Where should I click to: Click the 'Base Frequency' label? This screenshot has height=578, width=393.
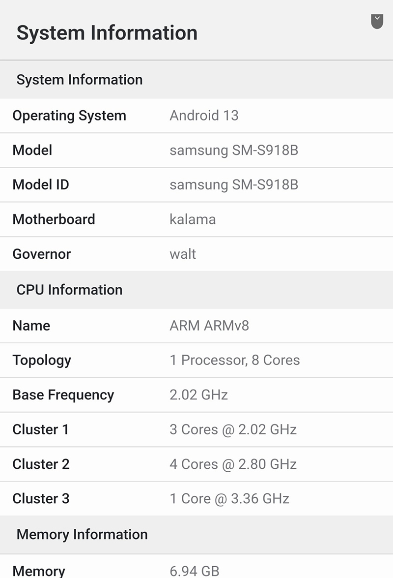[x=63, y=395]
